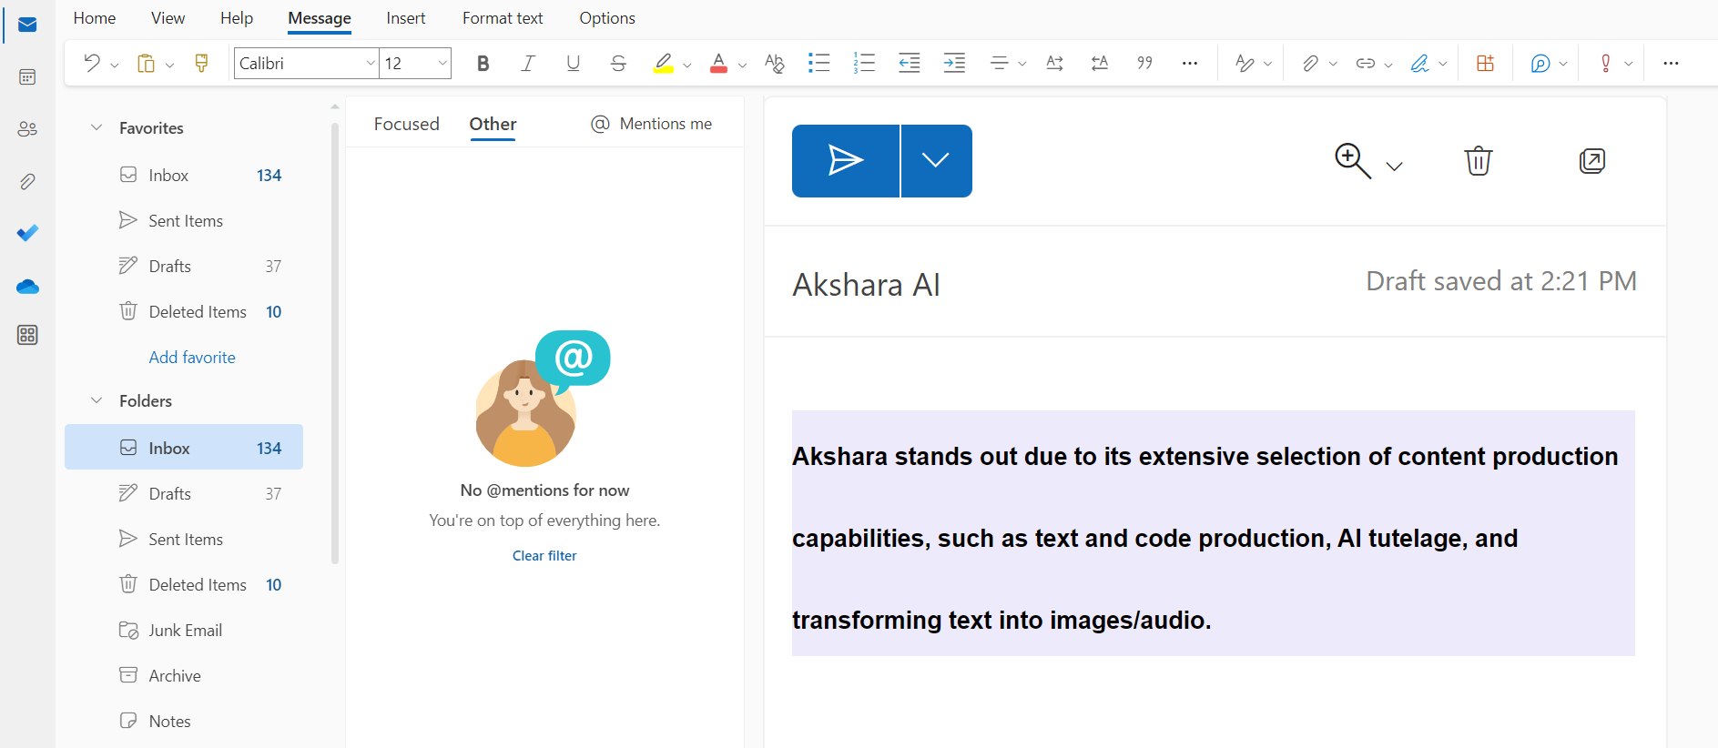Click the Send message button

pyautogui.click(x=845, y=161)
